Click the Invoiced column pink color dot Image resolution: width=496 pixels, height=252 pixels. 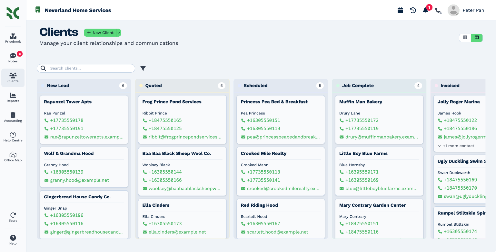click(436, 86)
